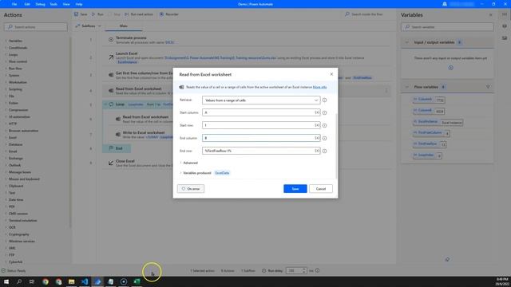The width and height of the screenshot is (511, 287).
Task: Switch to the Main subflow tab
Action: pyautogui.click(x=124, y=26)
